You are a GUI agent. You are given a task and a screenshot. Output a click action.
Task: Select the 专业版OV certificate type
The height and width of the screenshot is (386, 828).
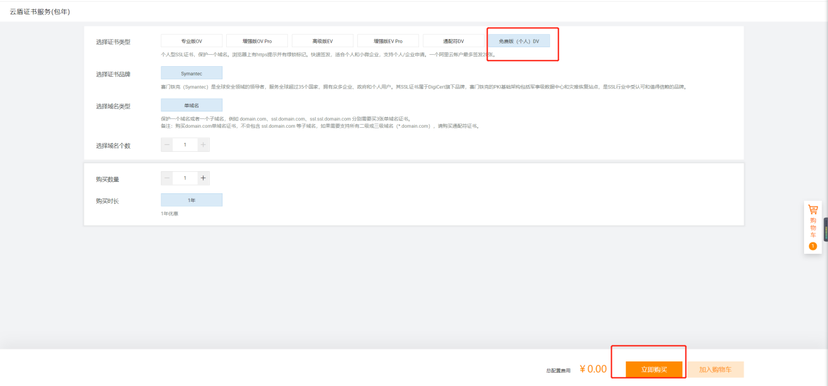click(192, 41)
